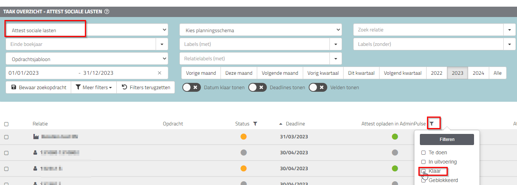Viewport: 517px width, 185px height.
Task: Open the Meer filters dropdown
Action: 94,88
